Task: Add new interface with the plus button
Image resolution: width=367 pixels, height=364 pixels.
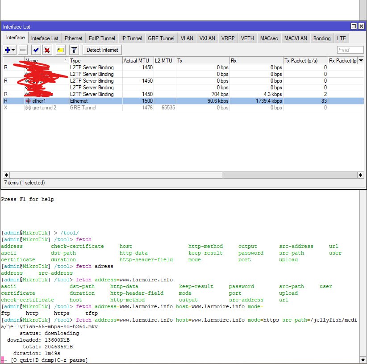Action: pyautogui.click(x=9, y=50)
